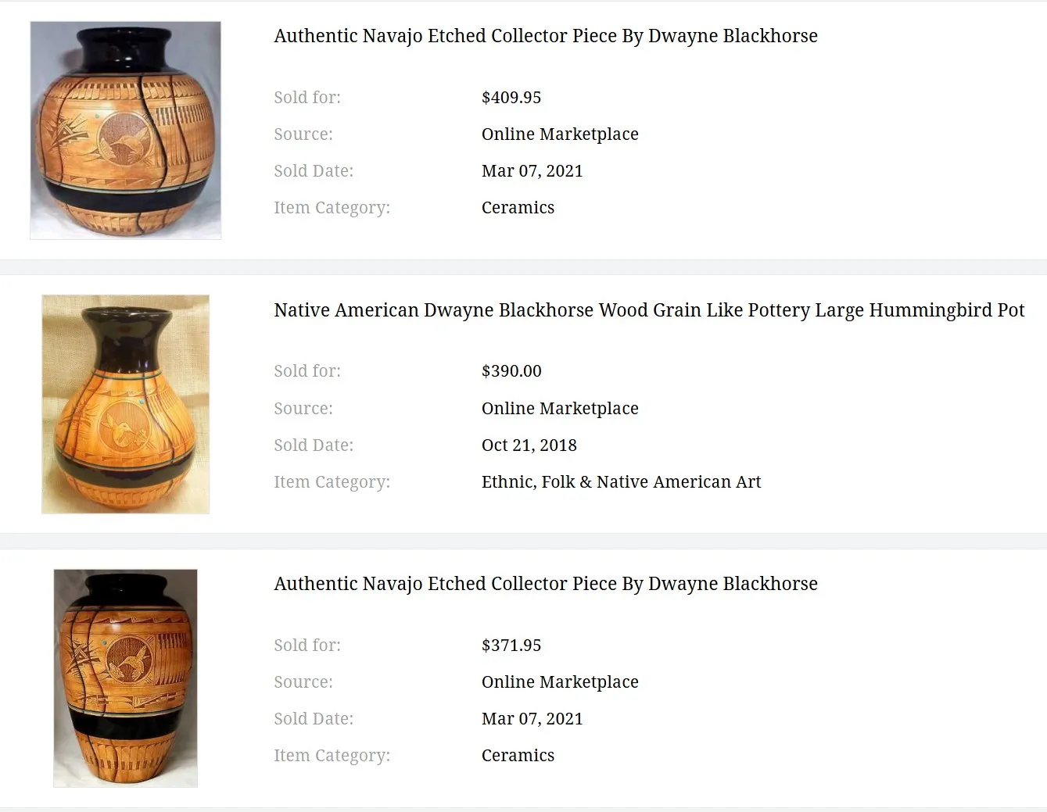Open the thumbnail of the $390.00 hummingbird pot
Screen dimensions: 1047x812
coord(125,404)
